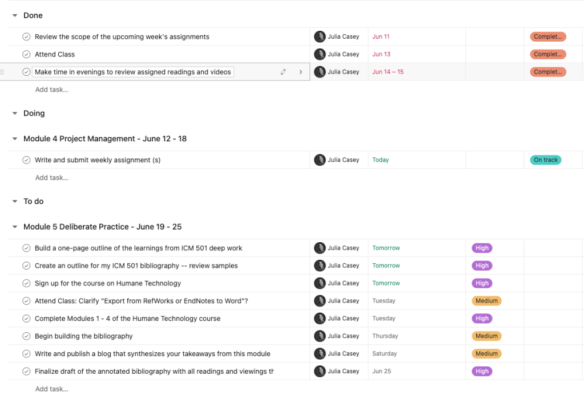
Task: Collapse Module 5 Deliberate Practice section
Action: pos(15,227)
